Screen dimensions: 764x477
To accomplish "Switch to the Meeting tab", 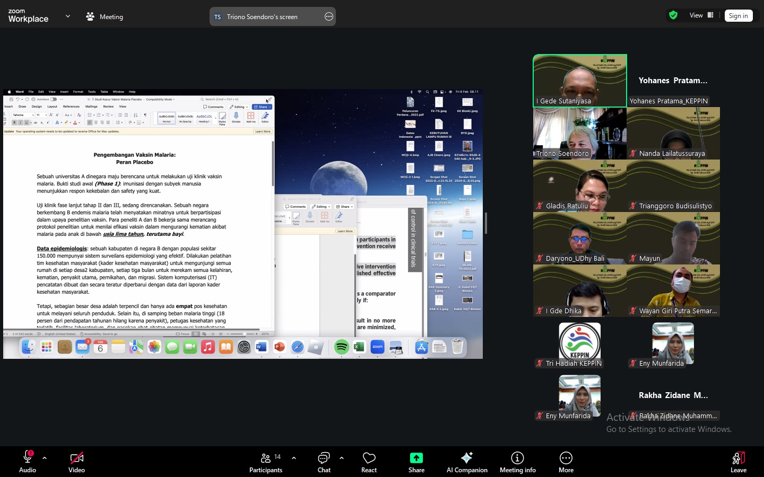I will [x=105, y=16].
